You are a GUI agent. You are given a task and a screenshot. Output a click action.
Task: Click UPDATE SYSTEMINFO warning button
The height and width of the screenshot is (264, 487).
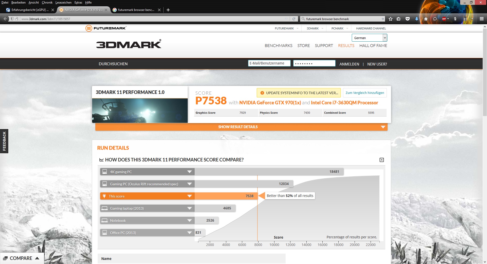click(299, 93)
